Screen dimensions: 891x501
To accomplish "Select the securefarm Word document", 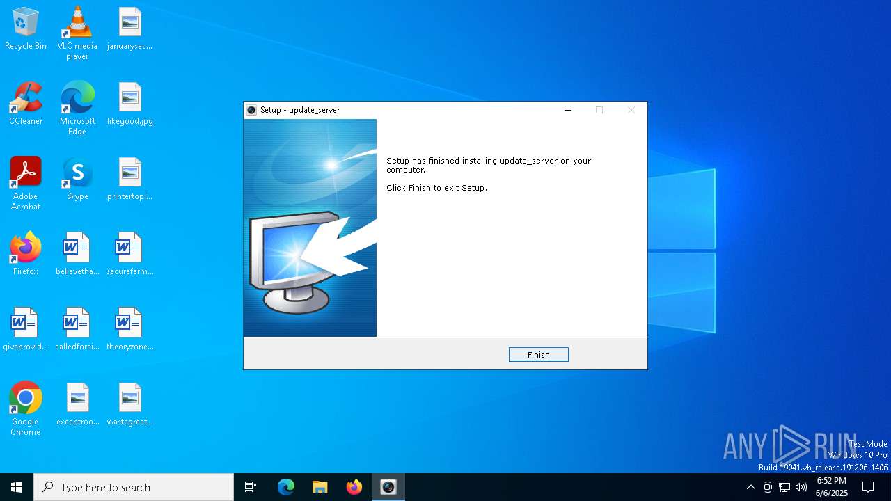I will [x=129, y=255].
